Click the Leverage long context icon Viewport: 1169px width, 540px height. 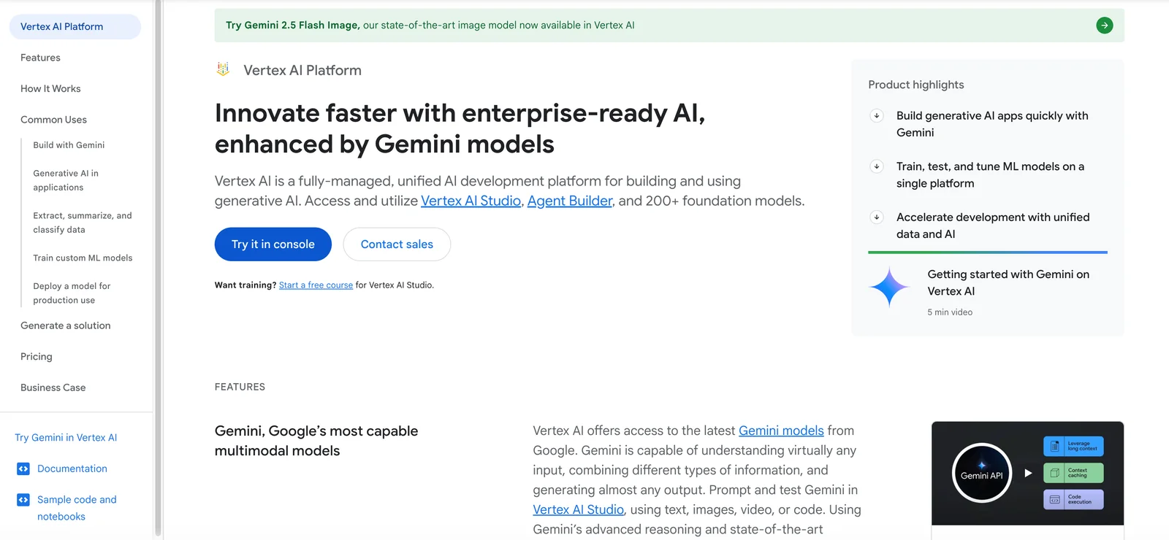(x=1054, y=446)
